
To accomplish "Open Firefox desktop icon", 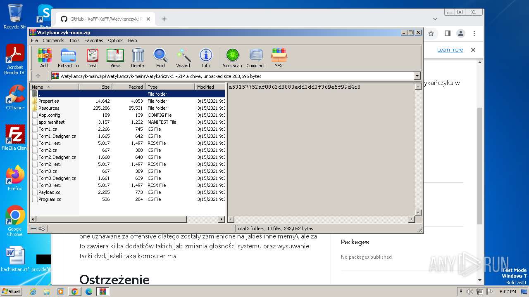I will pyautogui.click(x=15, y=178).
